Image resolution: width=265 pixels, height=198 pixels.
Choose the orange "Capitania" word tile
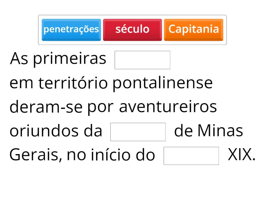click(x=193, y=29)
